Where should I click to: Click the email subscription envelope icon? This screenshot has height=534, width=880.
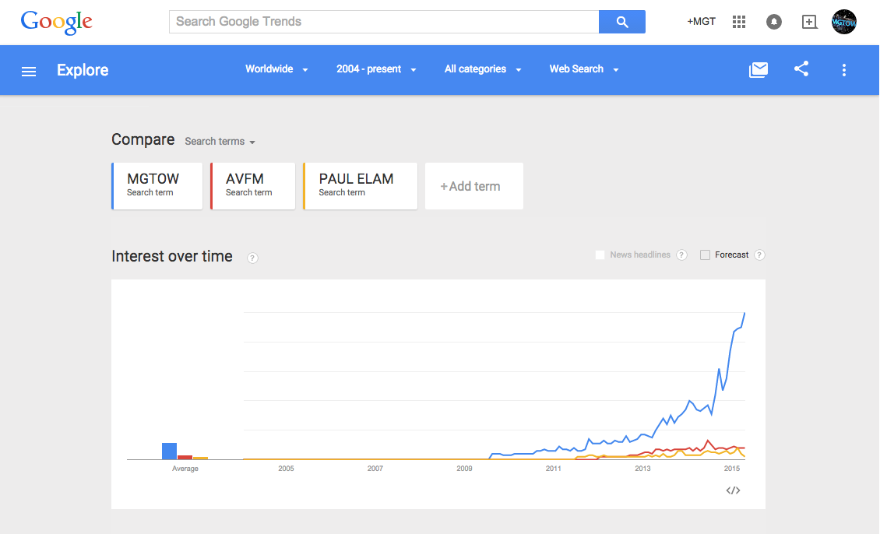(x=758, y=70)
